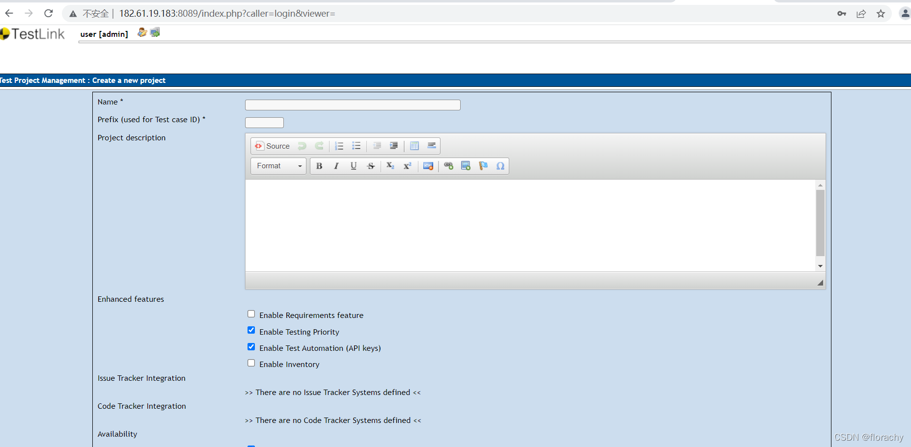
Task: Click the not secure warning icon
Action: [x=73, y=14]
